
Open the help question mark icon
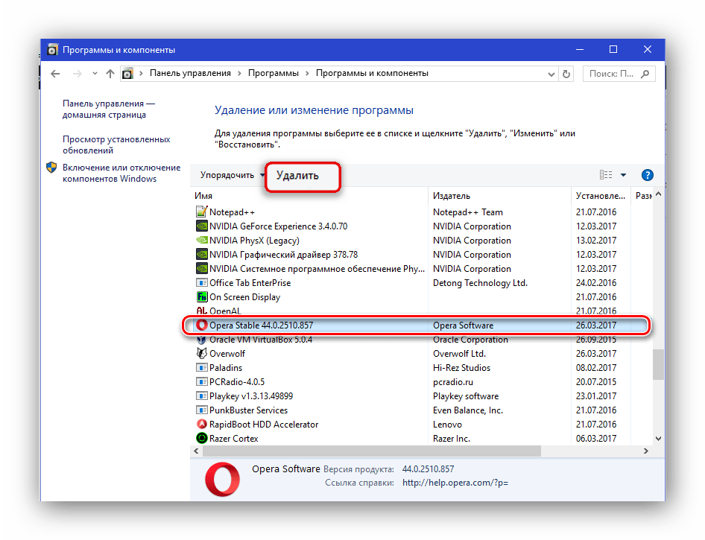647,175
